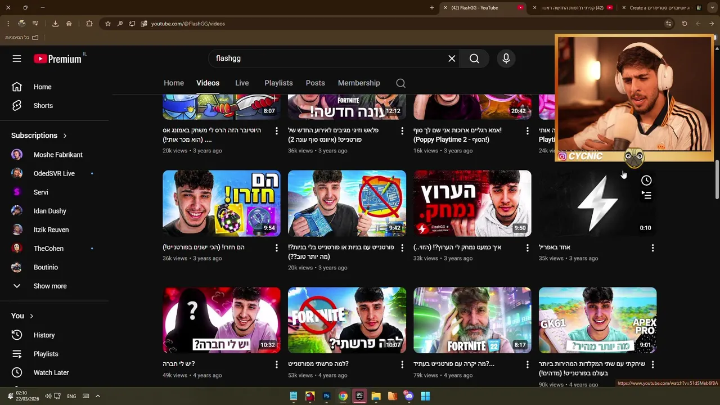Screen dimensions: 720x405
Task: Play the GK61 vs Apex Pro thumbnail video
Action: click(x=597, y=321)
